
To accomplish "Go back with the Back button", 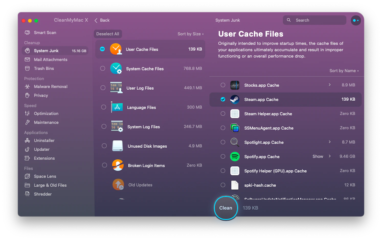I will 102,20.
